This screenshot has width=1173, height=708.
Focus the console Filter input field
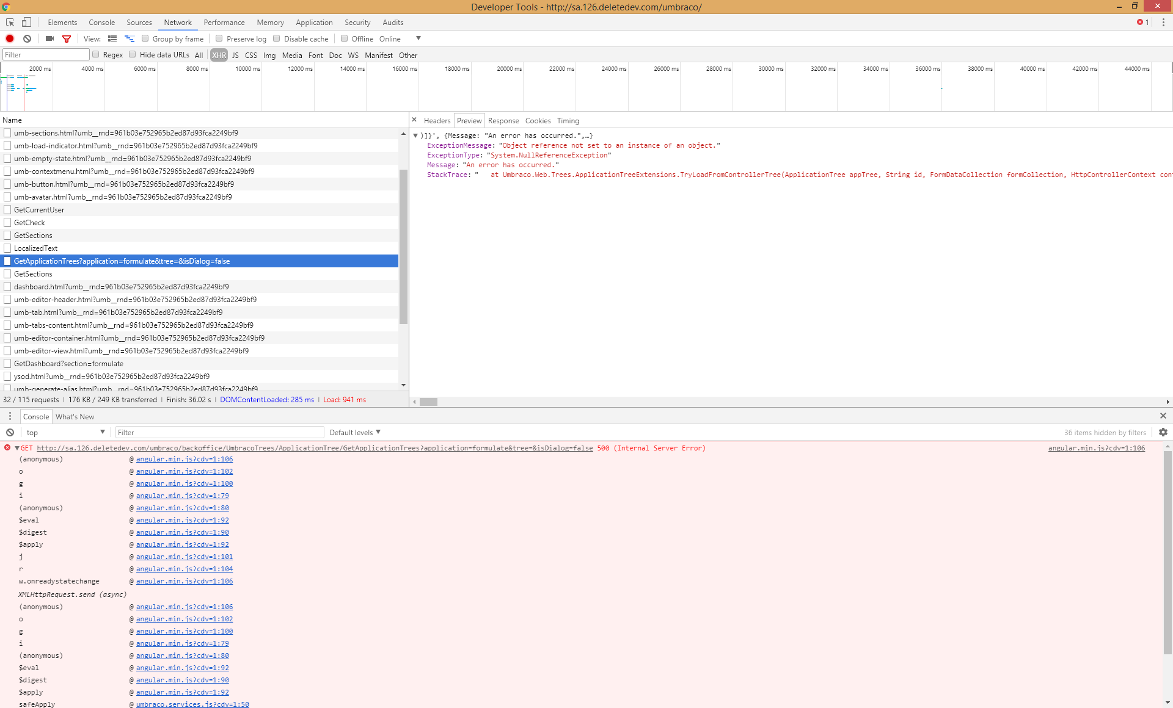click(220, 432)
